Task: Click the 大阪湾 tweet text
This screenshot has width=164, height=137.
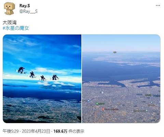Action: (x=10, y=23)
